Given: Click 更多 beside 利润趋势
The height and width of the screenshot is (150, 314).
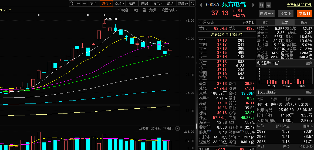Looking at the screenshot, I should 309,63.
